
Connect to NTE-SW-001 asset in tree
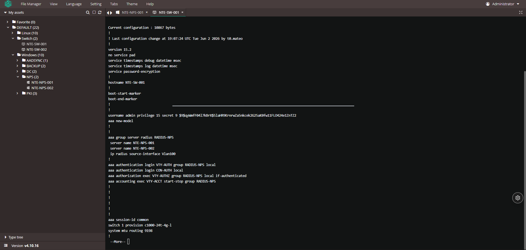coord(36,44)
